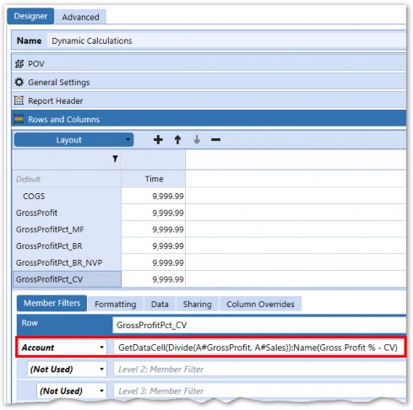Click the Level 2 Member Filter field
The width and height of the screenshot is (413, 410).
point(259,369)
